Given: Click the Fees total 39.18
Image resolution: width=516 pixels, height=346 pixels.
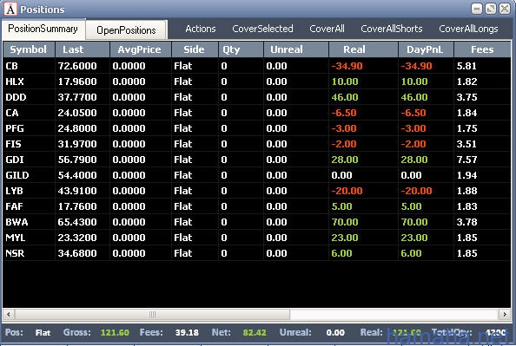Looking at the screenshot, I should pos(187,332).
